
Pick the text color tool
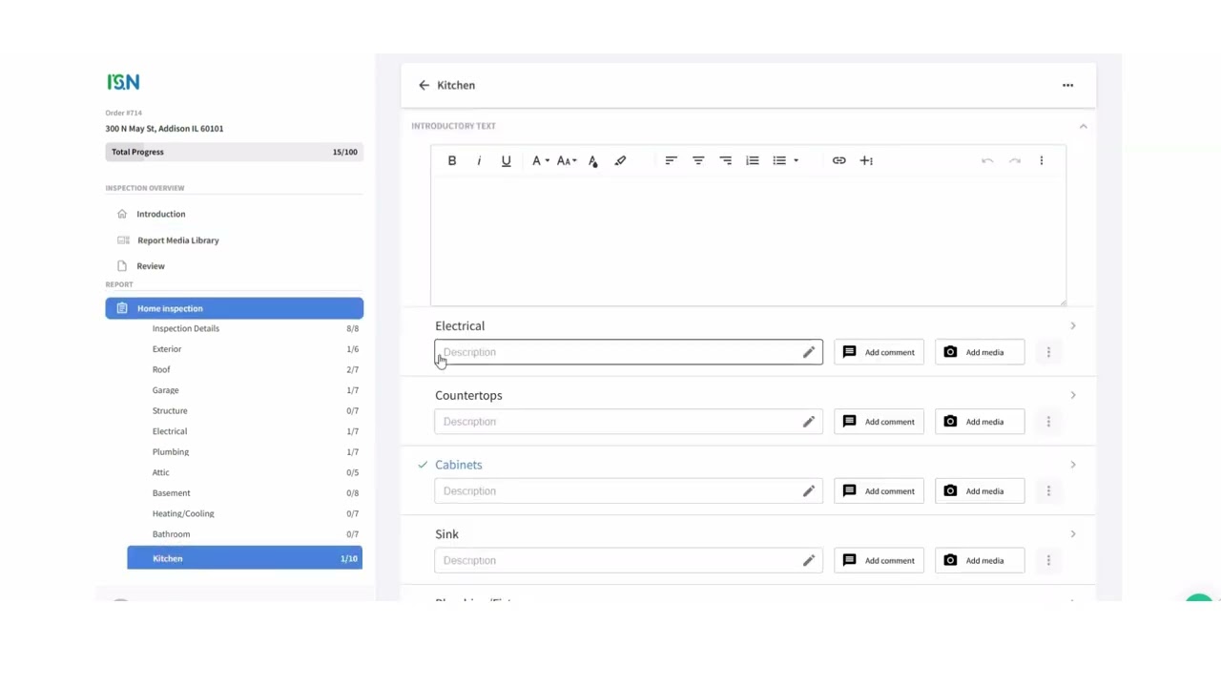click(x=592, y=160)
